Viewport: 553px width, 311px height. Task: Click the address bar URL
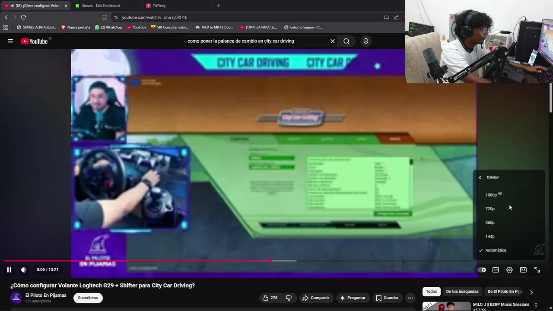coord(154,17)
